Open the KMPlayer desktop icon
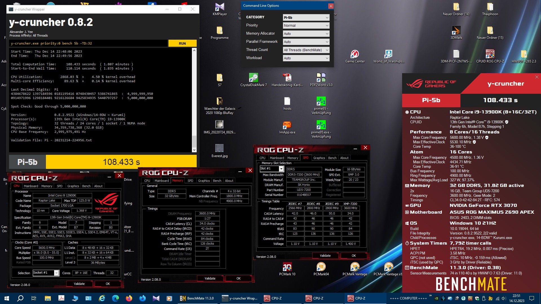541x304 pixels. point(219,9)
